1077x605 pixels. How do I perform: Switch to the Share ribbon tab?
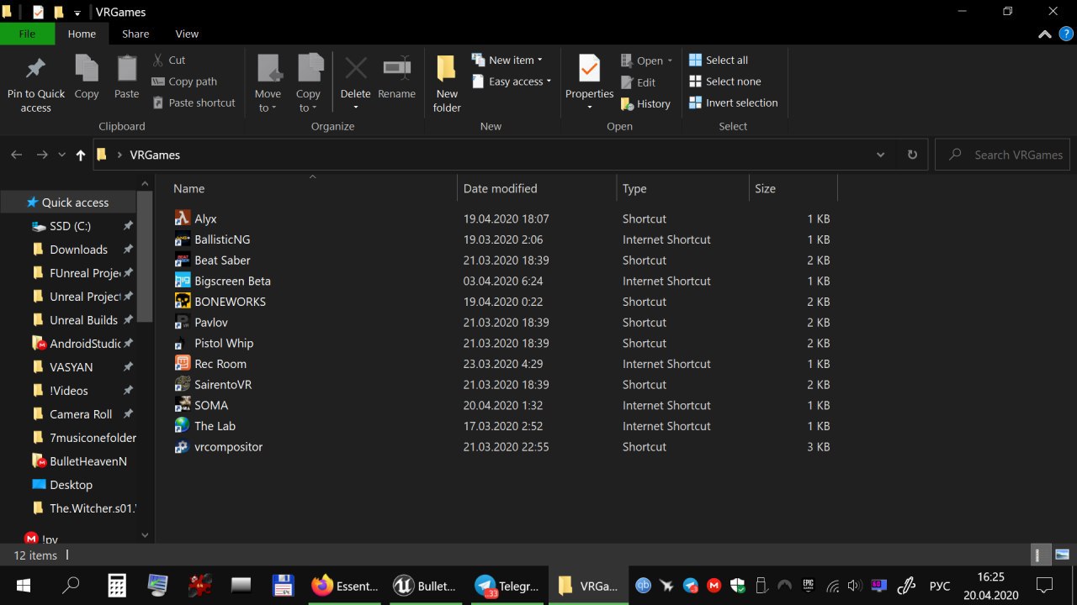[135, 34]
